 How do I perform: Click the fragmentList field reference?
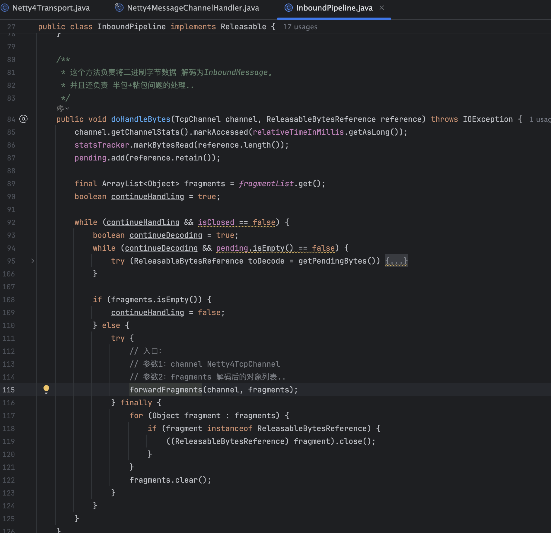tap(266, 184)
